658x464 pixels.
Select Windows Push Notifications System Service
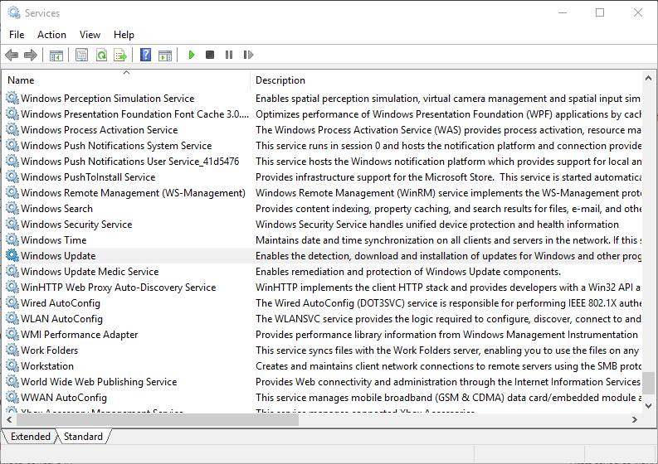[x=116, y=146]
